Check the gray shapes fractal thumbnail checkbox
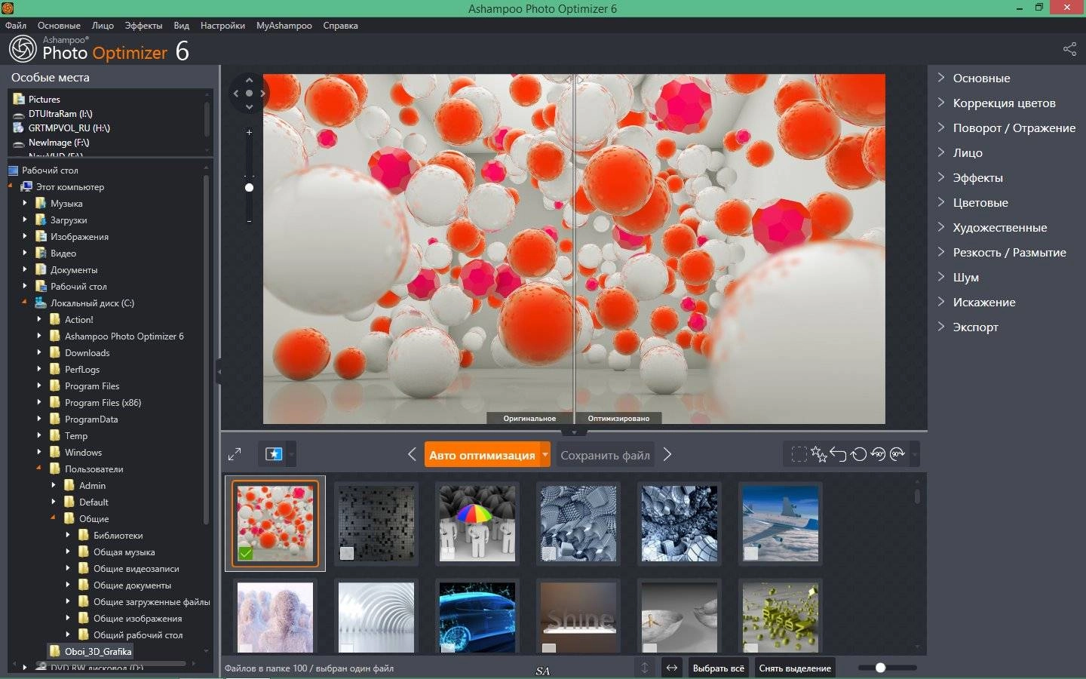 click(549, 554)
